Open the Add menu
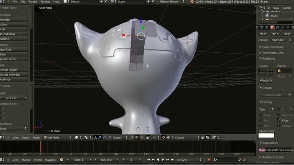294x165 pixels. pyautogui.click(x=23, y=2)
